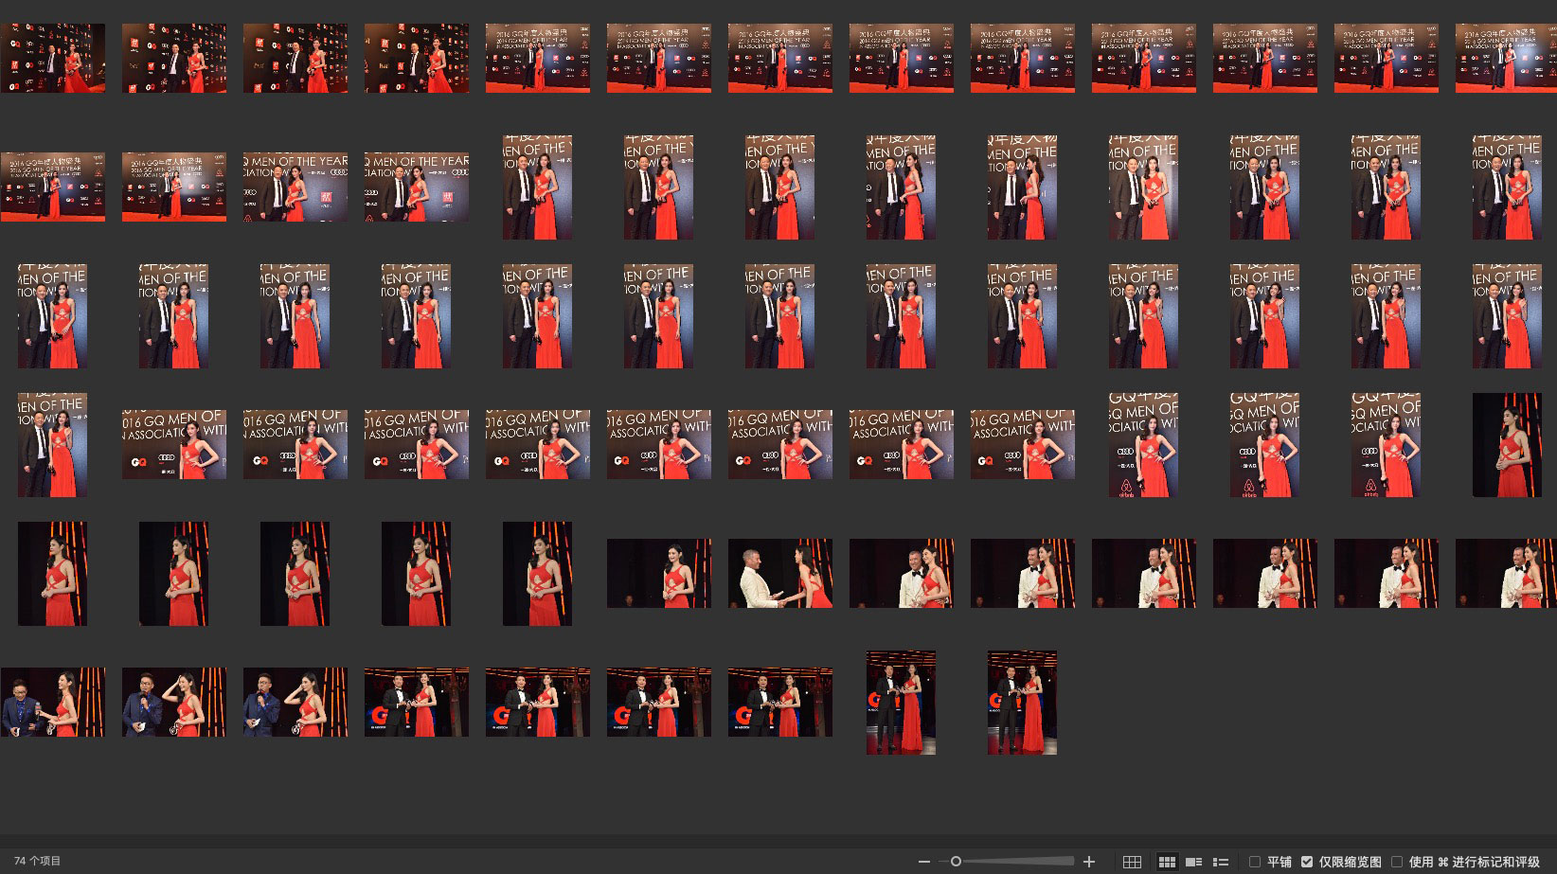Tick the 使用 ⌘ 进行标记和评级 checkbox

point(1397,862)
